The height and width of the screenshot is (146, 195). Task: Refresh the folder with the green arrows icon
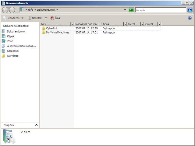click(x=131, y=10)
